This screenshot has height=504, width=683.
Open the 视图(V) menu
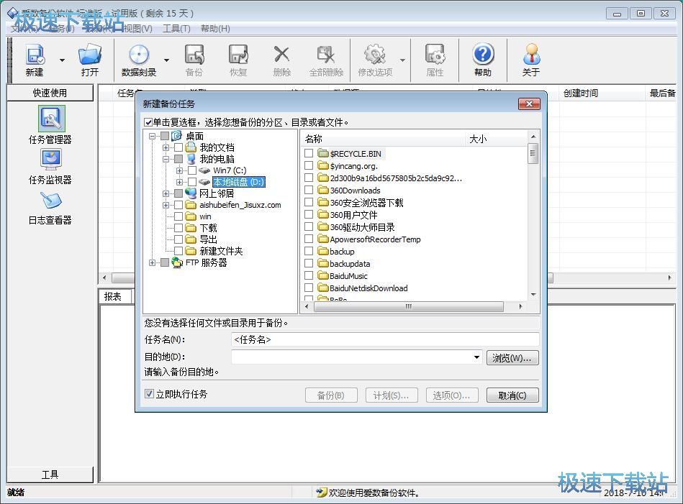(x=137, y=28)
